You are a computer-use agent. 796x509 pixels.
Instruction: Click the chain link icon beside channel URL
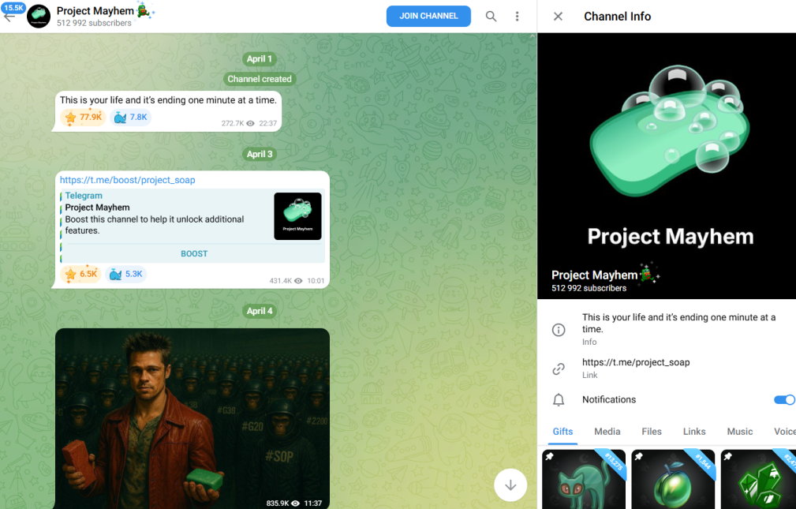559,369
